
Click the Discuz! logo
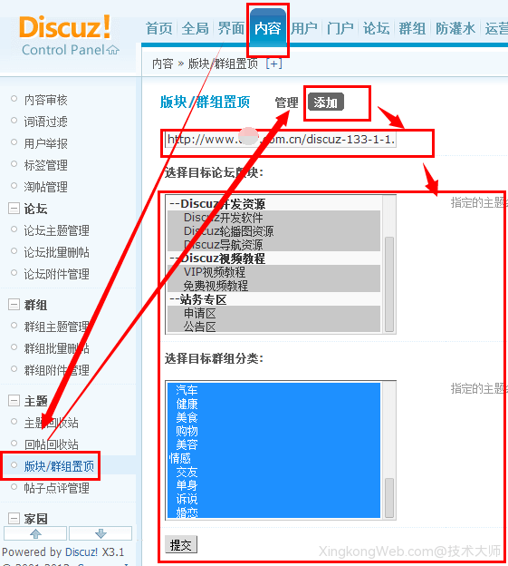tap(65, 26)
